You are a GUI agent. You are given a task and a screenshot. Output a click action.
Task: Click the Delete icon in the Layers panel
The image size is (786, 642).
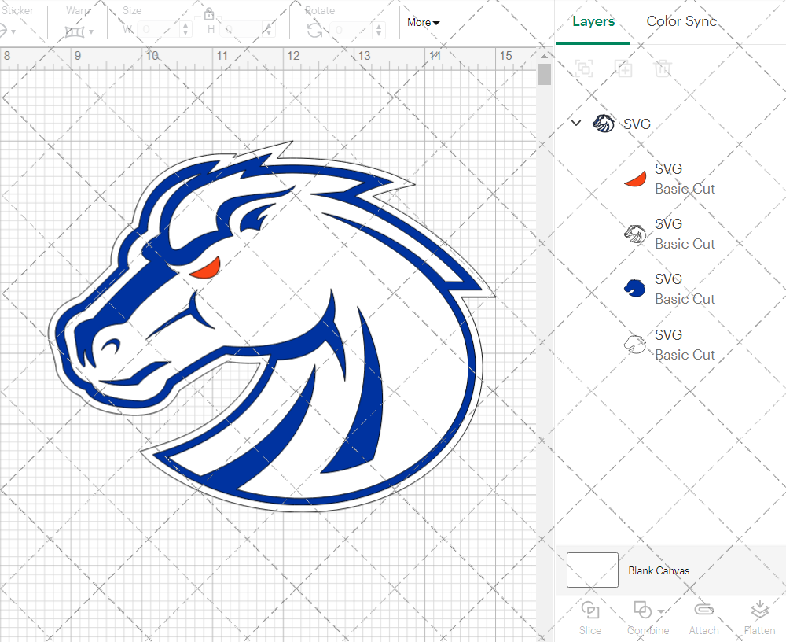tap(663, 68)
